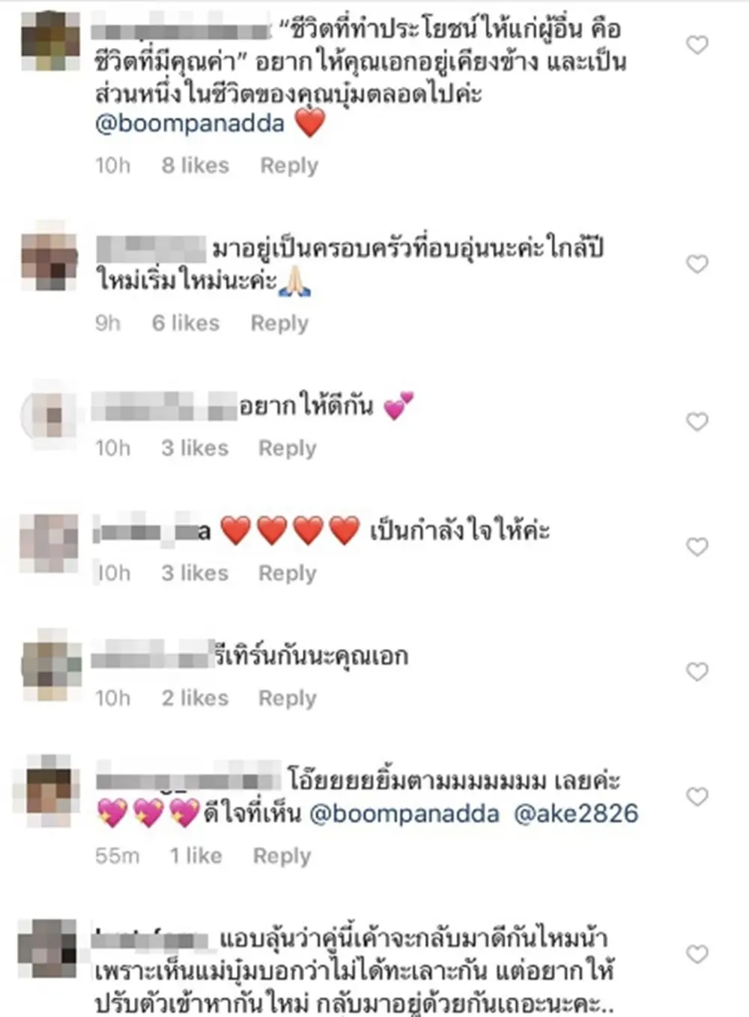The height and width of the screenshot is (1017, 749).
Task: Open @boompanadda mention in first comment
Action: 189,124
